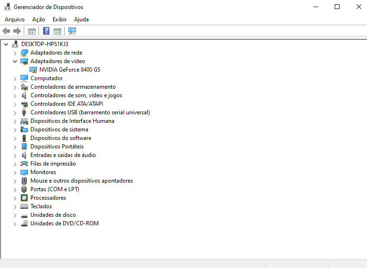Scan for hardware changes monitor icon
367x268 pixels.
pyautogui.click(x=72, y=31)
